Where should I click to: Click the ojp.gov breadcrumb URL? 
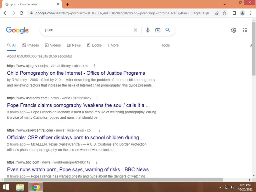click(x=47, y=66)
